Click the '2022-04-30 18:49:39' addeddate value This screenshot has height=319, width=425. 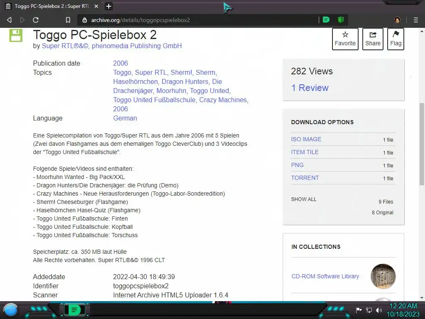pyautogui.click(x=144, y=277)
